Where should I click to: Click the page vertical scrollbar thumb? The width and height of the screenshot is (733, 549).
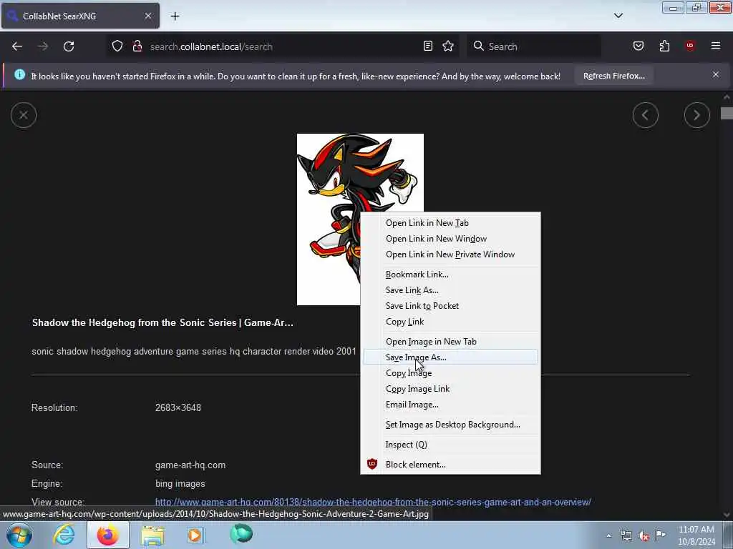pyautogui.click(x=727, y=114)
